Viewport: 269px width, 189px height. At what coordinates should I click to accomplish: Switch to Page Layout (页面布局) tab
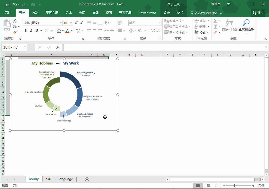tap(52, 13)
